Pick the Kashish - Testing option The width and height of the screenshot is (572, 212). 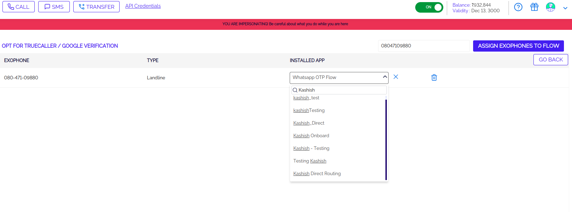click(311, 148)
